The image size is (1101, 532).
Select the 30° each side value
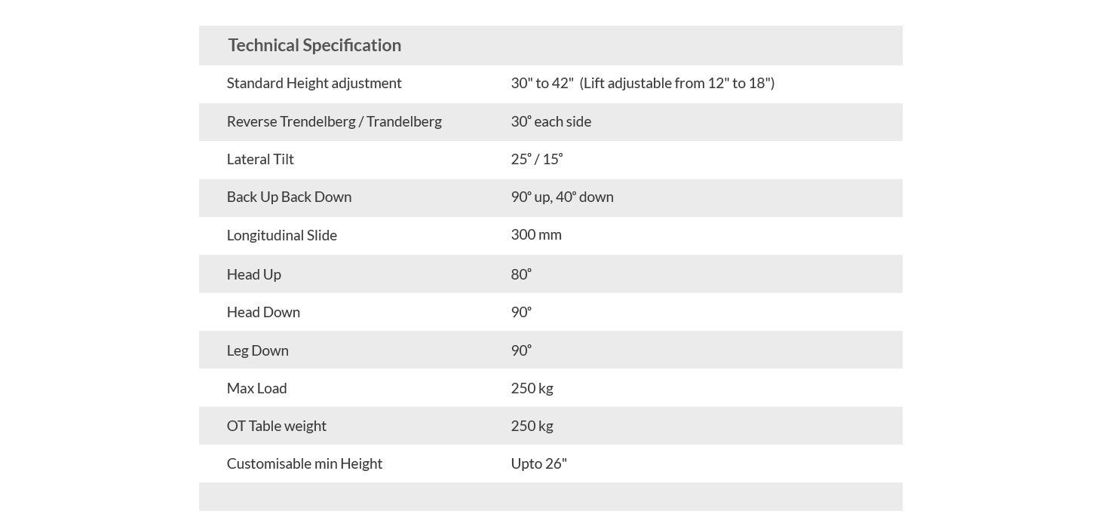pyautogui.click(x=550, y=121)
